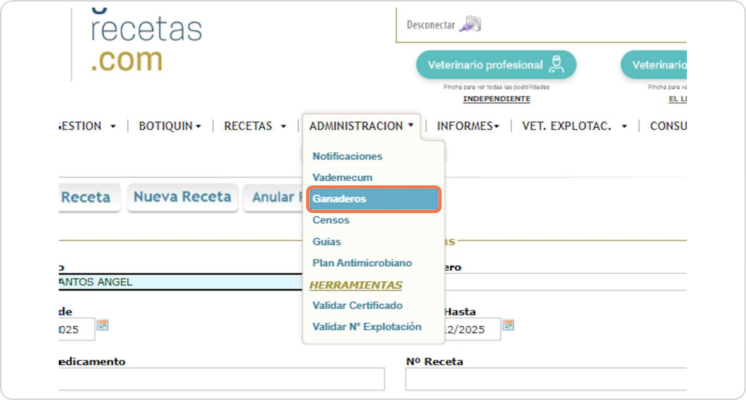The height and width of the screenshot is (400, 746).
Task: Open Guias from the menu
Action: coord(326,242)
